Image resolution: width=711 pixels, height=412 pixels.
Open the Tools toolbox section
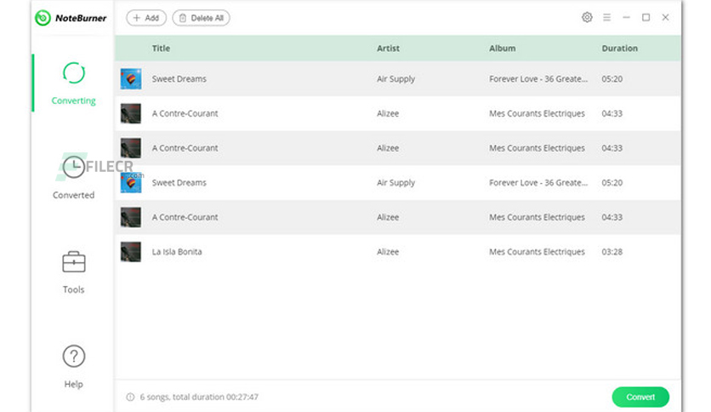(73, 272)
